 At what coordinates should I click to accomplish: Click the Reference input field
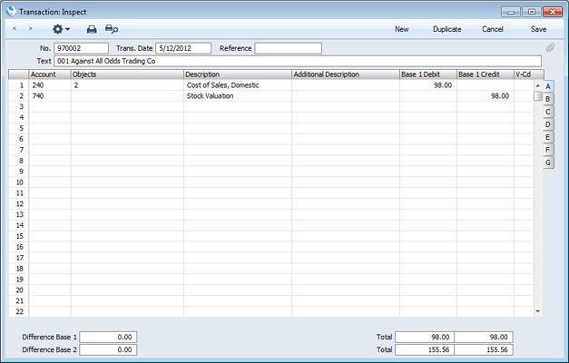pyautogui.click(x=288, y=48)
